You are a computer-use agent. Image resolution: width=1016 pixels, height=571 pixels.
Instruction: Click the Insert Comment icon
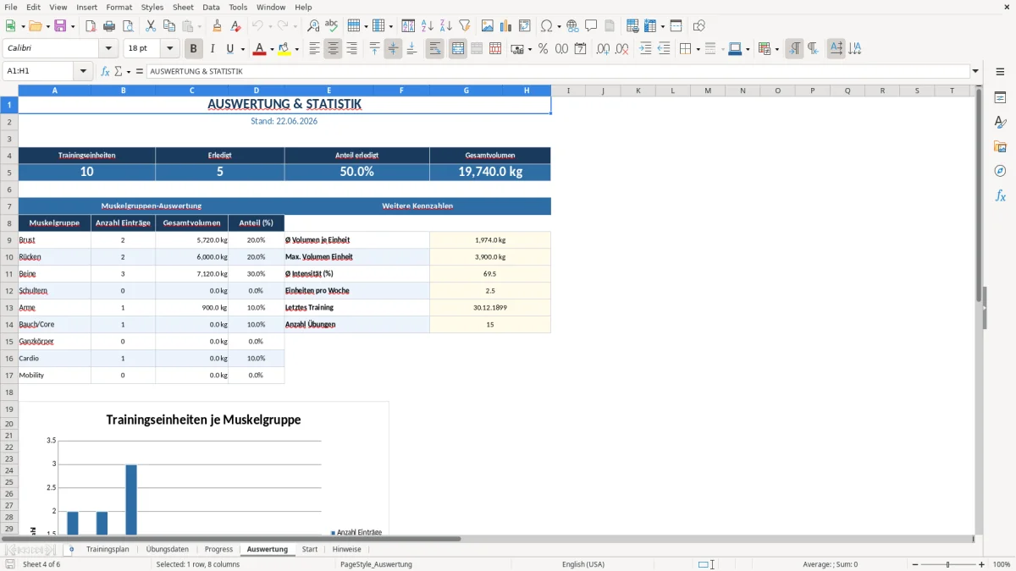(592, 26)
